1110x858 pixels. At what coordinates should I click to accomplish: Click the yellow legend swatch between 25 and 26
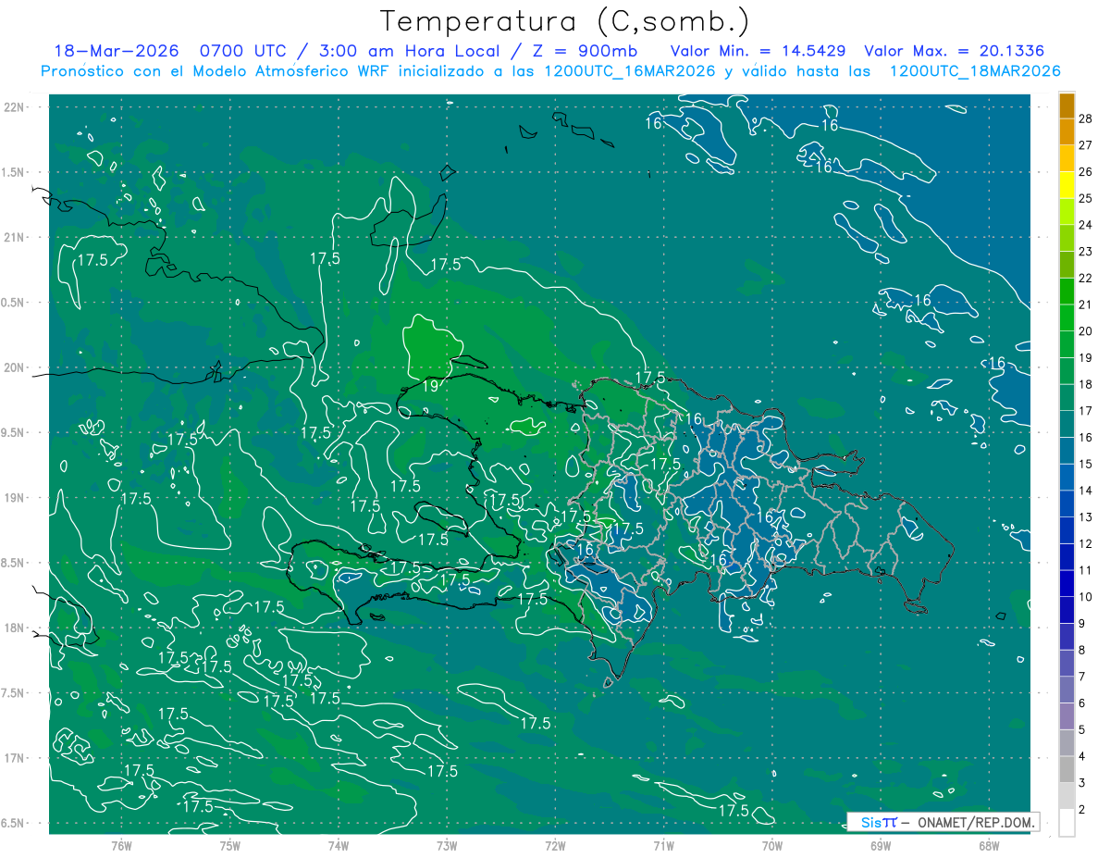tap(1067, 185)
